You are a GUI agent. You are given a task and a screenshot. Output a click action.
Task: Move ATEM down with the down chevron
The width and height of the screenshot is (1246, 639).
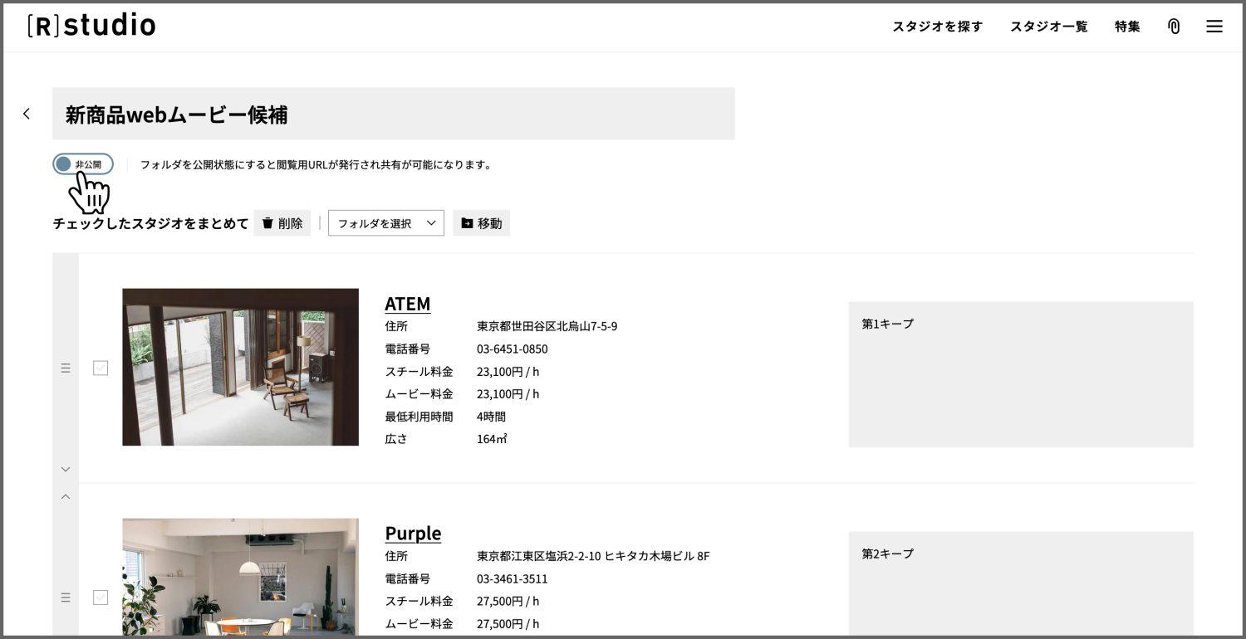point(66,469)
